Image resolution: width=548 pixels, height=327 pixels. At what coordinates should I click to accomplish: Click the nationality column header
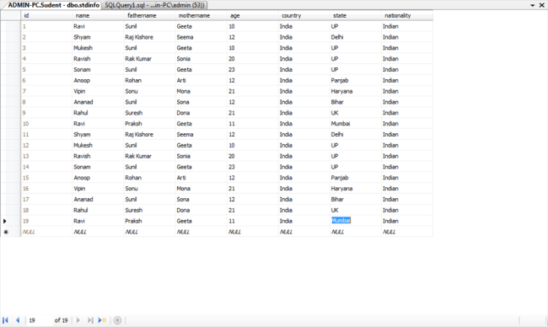[x=407, y=15]
